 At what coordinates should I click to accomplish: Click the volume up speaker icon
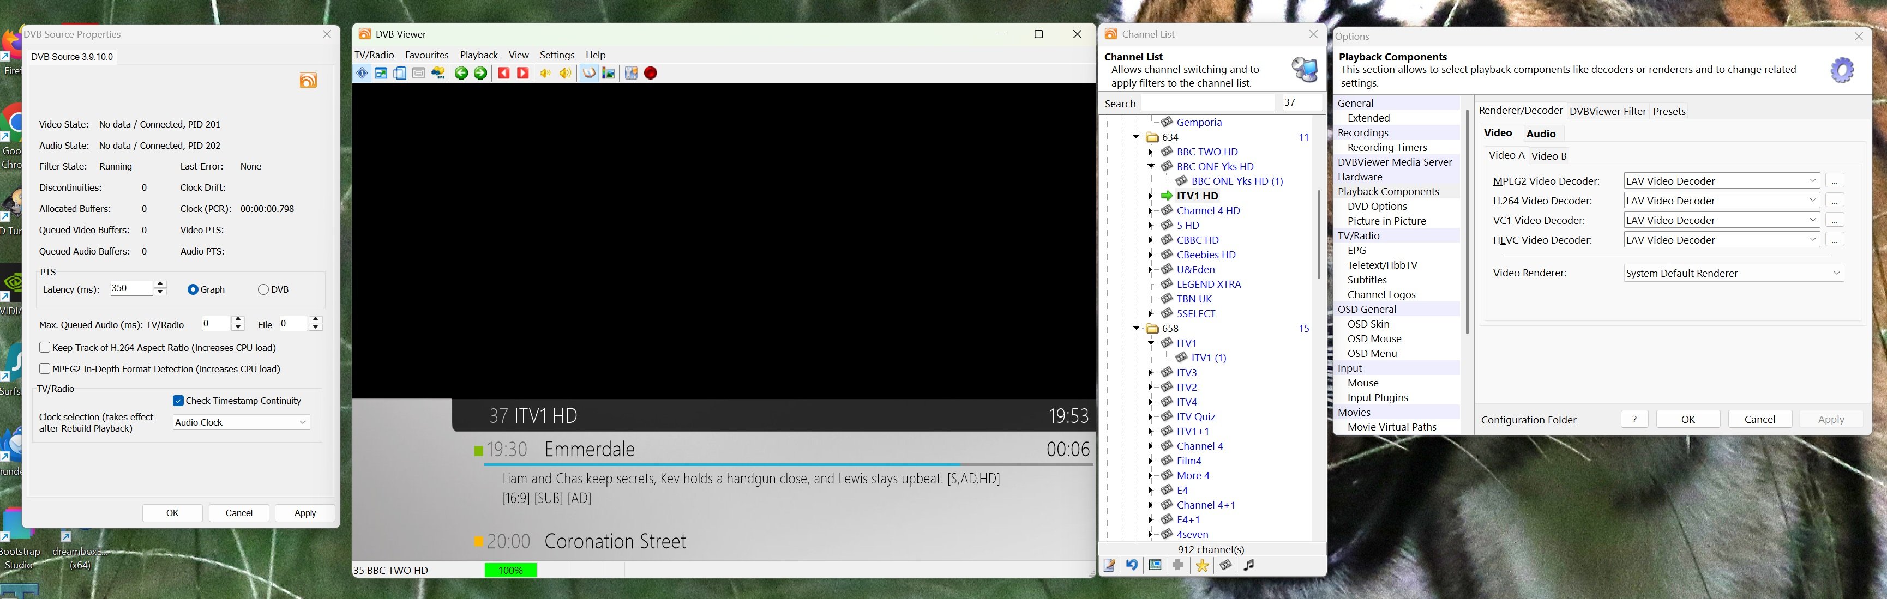click(566, 73)
